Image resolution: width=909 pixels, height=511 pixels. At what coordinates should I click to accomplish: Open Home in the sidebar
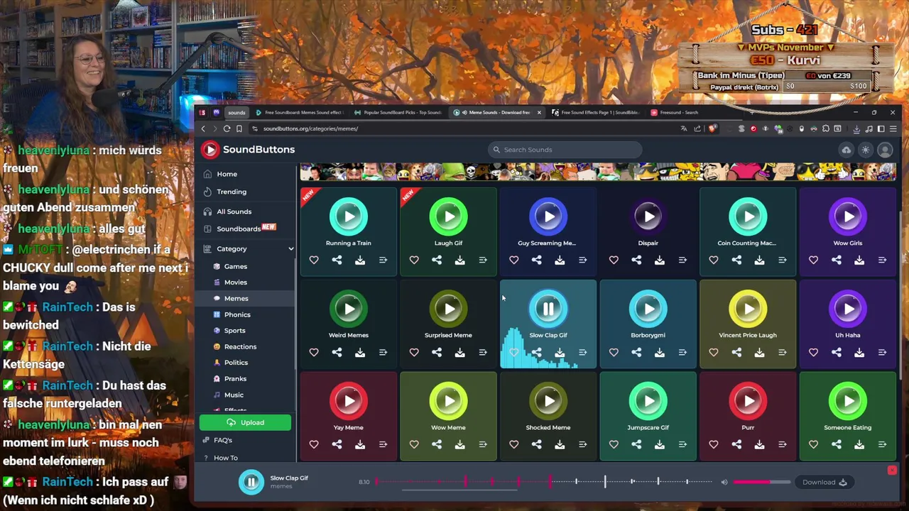tap(227, 174)
